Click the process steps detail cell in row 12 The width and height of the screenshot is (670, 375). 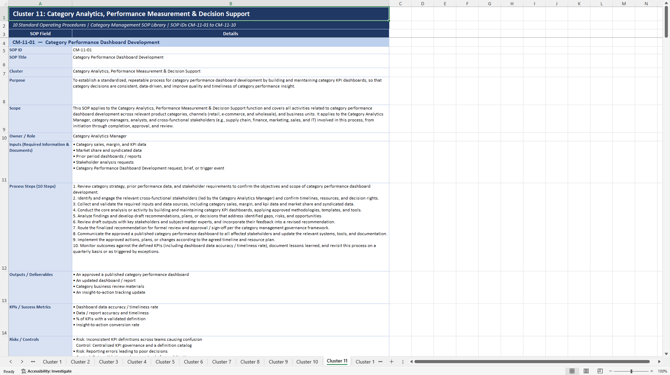pyautogui.click(x=230, y=227)
